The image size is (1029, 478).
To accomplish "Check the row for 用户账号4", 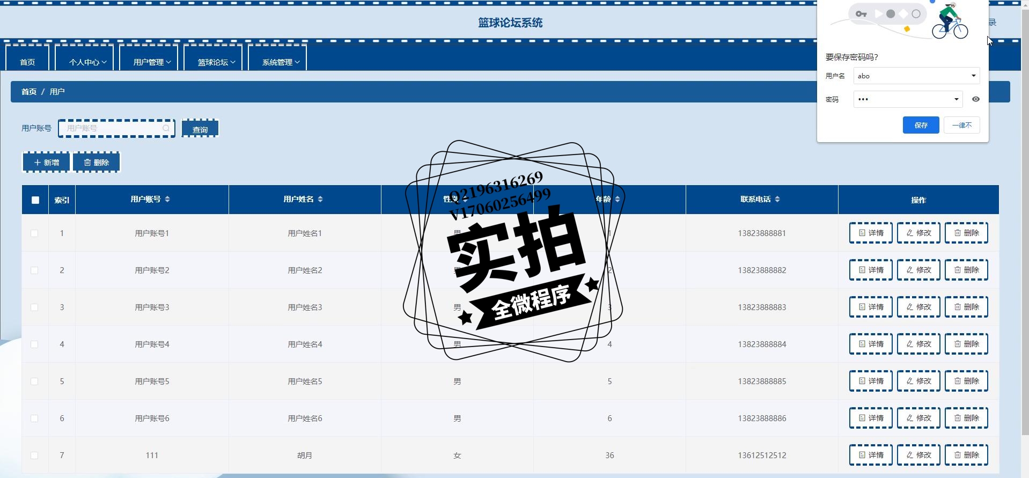I will 34,344.
